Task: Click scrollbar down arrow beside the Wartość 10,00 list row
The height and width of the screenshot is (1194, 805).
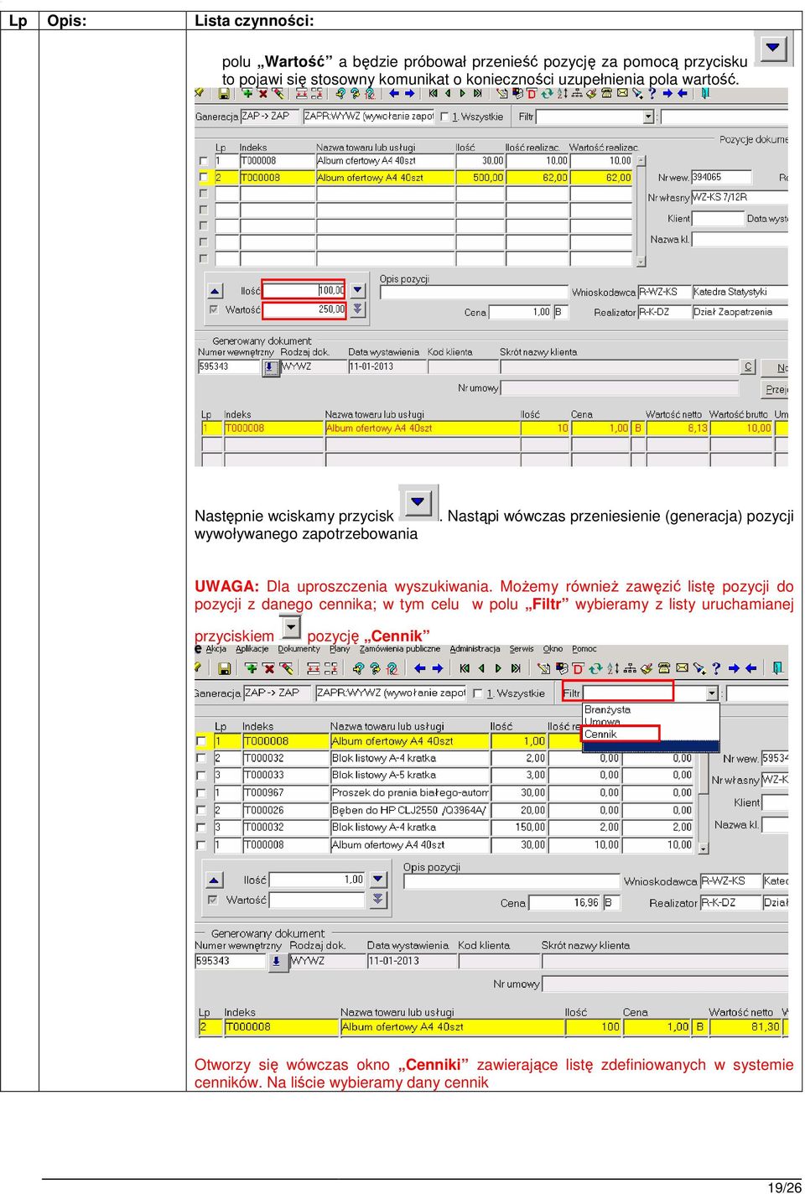Action: (703, 849)
